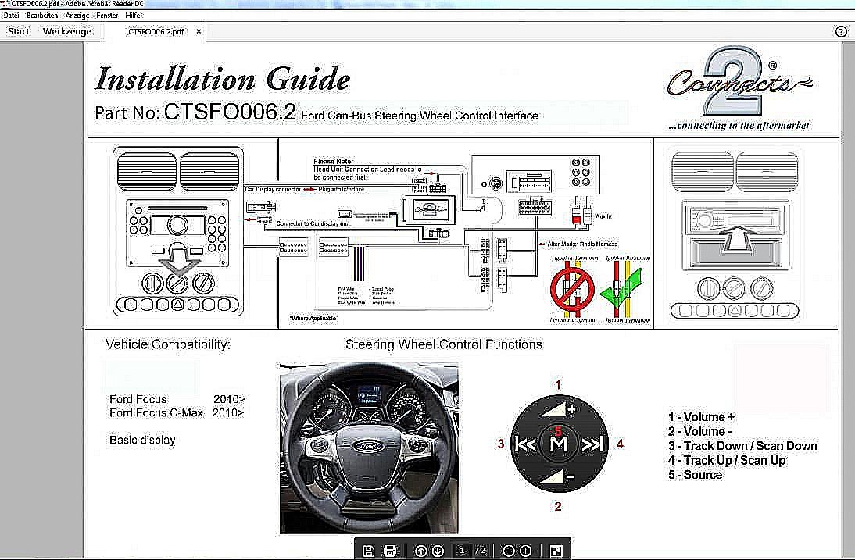Click the "After Market Radio Harness" label
The height and width of the screenshot is (560, 855).
pyautogui.click(x=582, y=244)
